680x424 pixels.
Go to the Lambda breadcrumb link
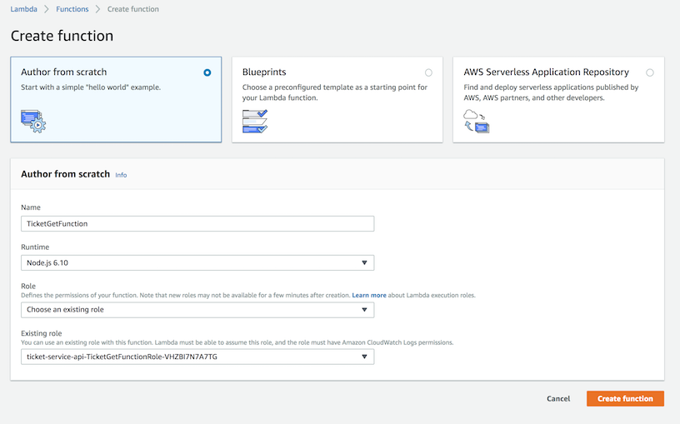[24, 9]
